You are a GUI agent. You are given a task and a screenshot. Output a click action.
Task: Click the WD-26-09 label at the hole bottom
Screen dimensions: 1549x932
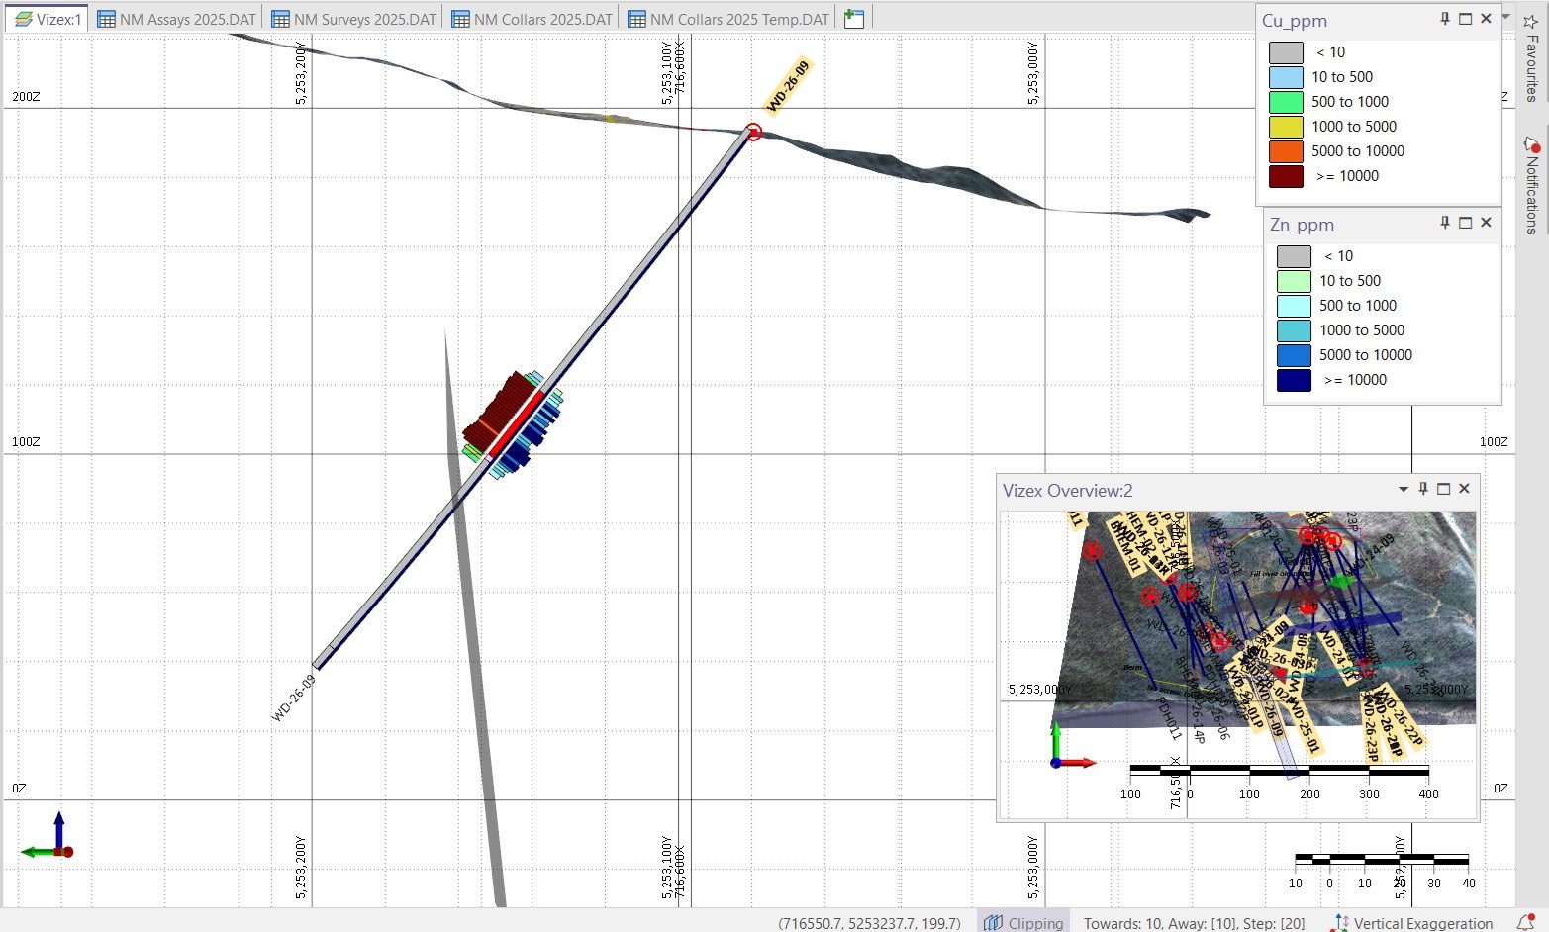pyautogui.click(x=293, y=699)
